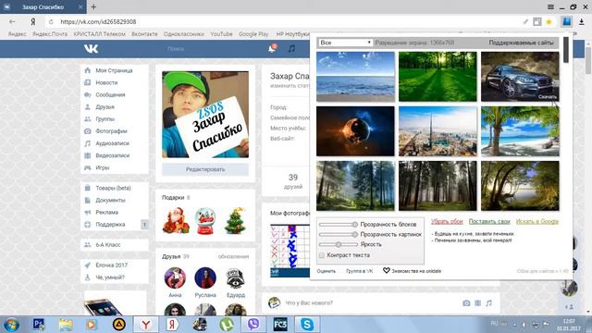Launch Photoshop from the taskbar
The width and height of the screenshot is (592, 333).
[x=38, y=325]
